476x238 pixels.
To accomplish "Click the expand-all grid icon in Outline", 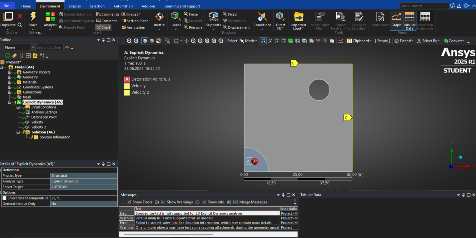I will [28, 55].
